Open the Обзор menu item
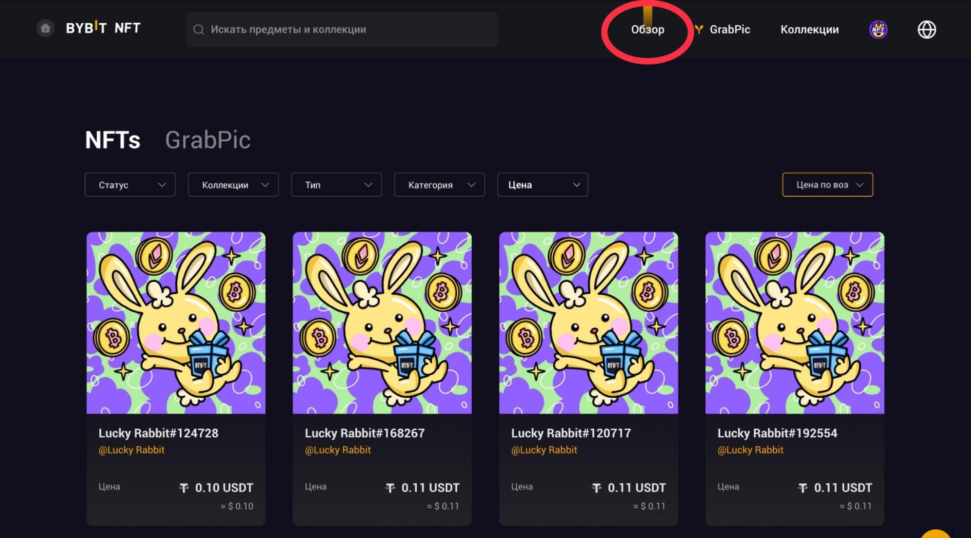The image size is (971, 538). coord(647,30)
